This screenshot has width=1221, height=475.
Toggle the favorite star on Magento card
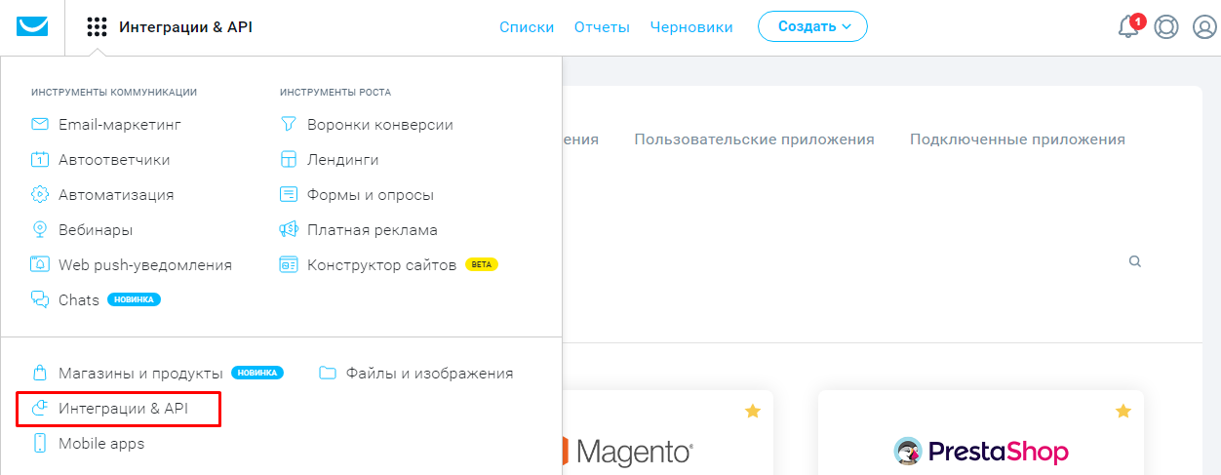(752, 412)
